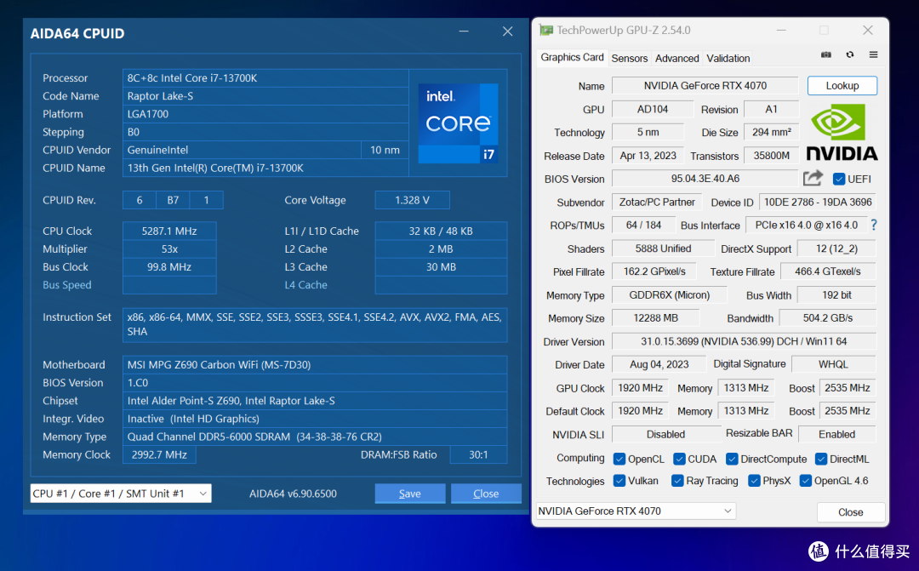Click the Multiplier value 53x
The width and height of the screenshot is (919, 571).
[169, 249]
